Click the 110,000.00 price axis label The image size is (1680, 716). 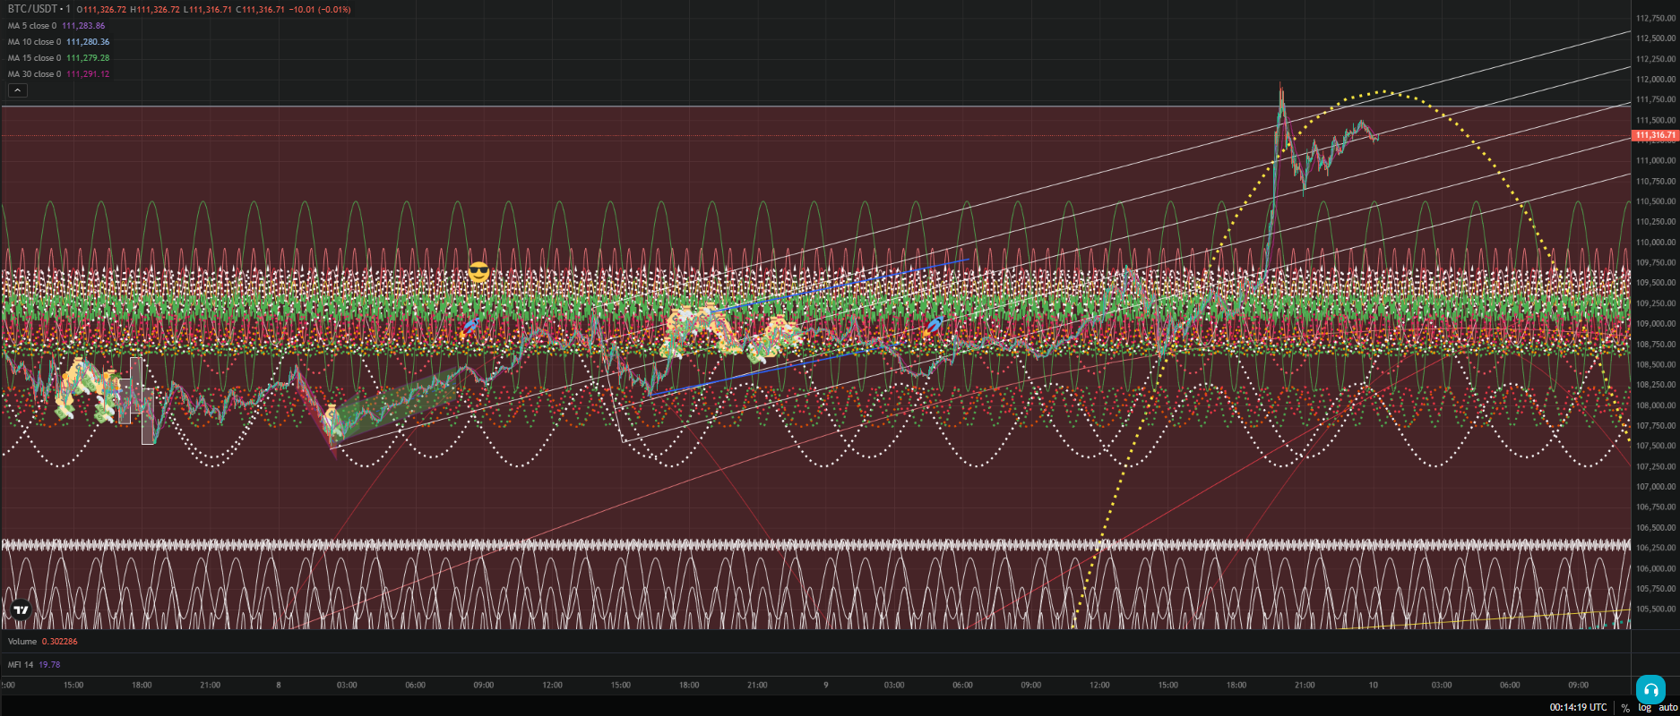(x=1656, y=243)
